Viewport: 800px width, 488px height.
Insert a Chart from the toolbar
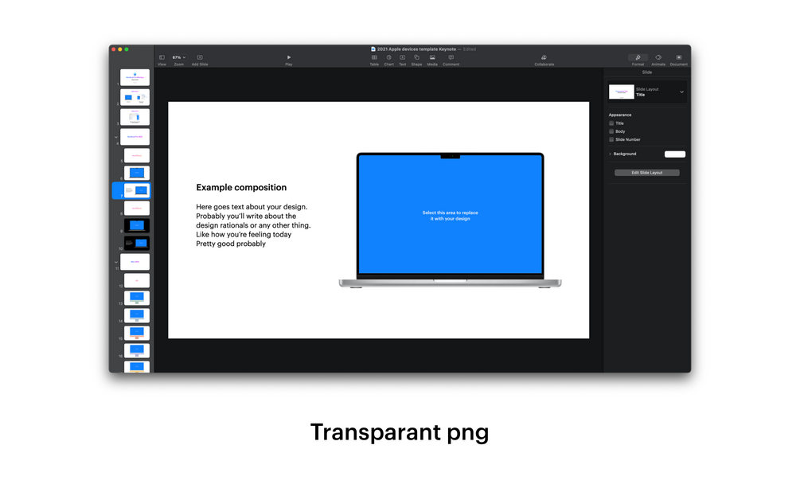coord(388,57)
